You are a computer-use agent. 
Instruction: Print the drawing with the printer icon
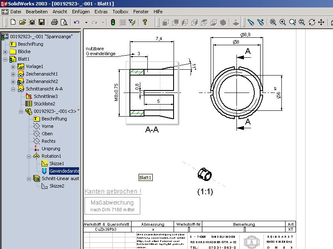tap(54, 22)
